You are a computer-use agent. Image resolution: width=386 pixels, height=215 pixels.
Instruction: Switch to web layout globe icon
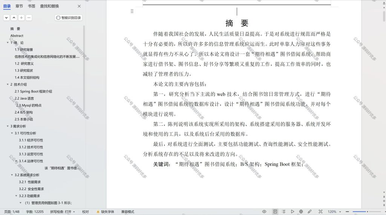pos(301,212)
